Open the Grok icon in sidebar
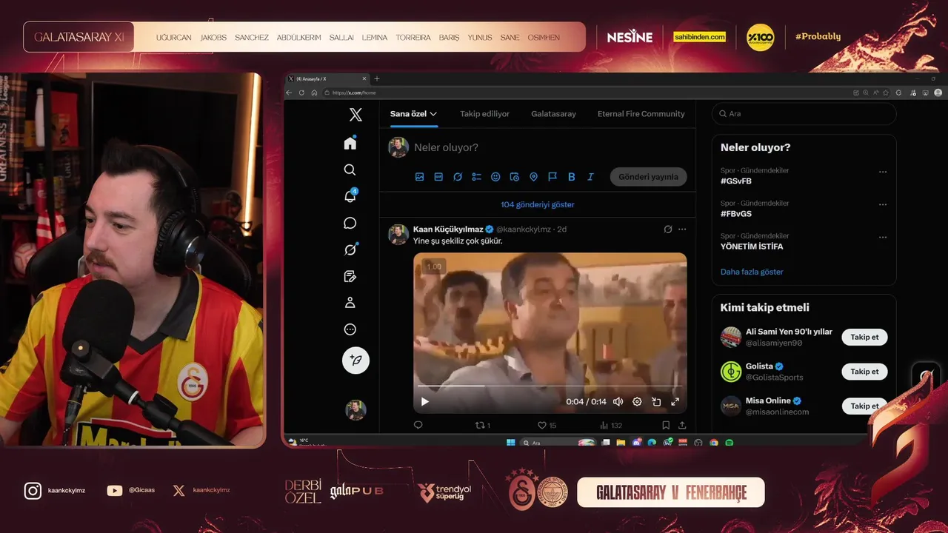Image resolution: width=948 pixels, height=533 pixels. [350, 249]
